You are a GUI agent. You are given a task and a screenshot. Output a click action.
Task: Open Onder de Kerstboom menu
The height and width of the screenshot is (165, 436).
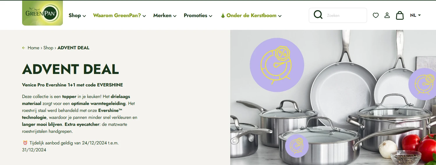(251, 16)
